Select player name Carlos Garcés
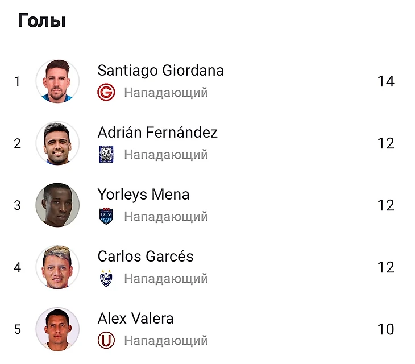The image size is (415, 364). point(146,257)
